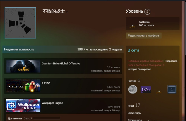
Task: Select the purple 10+ badge
Action: click(x=146, y=89)
